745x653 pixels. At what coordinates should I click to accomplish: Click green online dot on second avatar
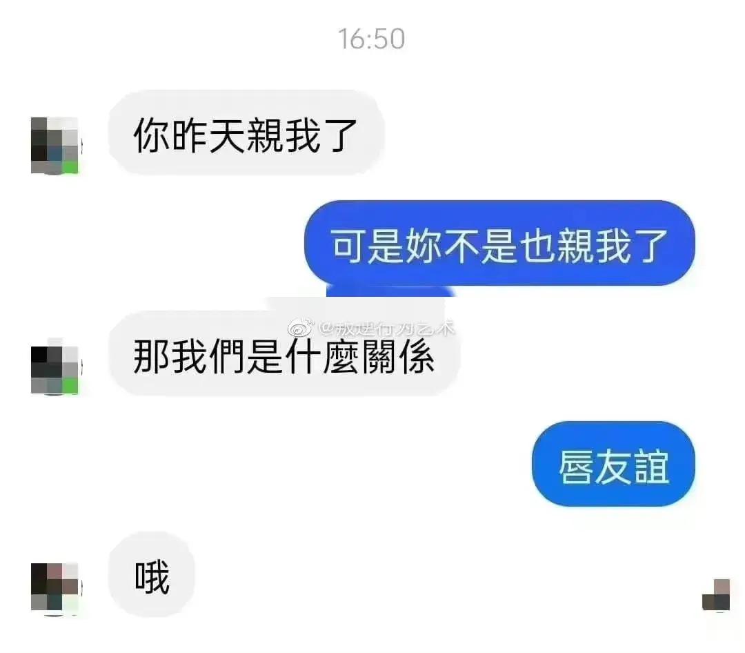[70, 386]
